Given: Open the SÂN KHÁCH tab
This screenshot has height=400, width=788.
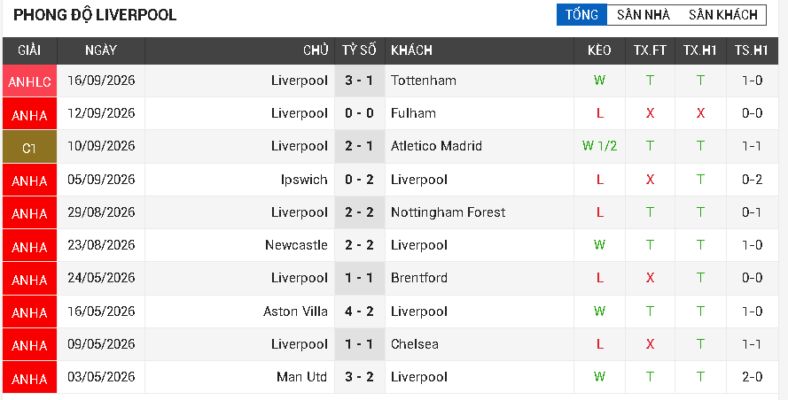Looking at the screenshot, I should coord(722,14).
